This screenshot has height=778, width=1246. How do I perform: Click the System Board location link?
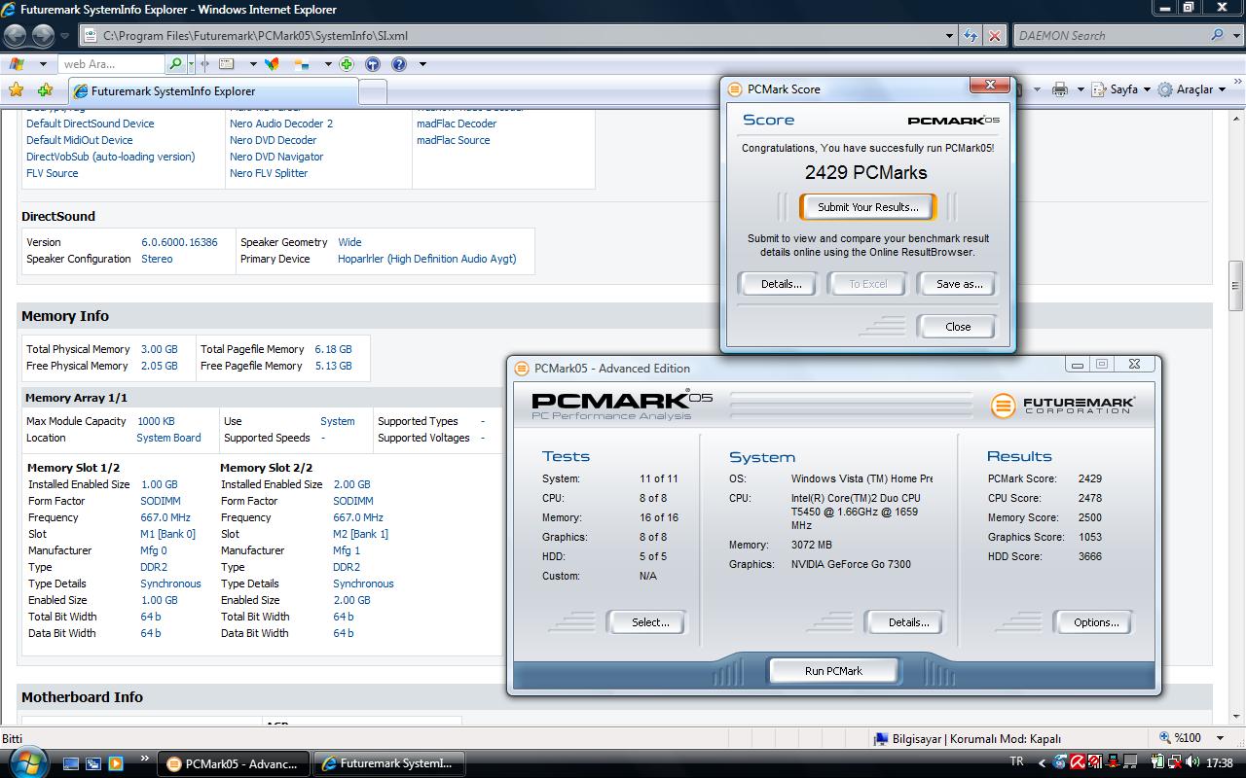pyautogui.click(x=168, y=438)
